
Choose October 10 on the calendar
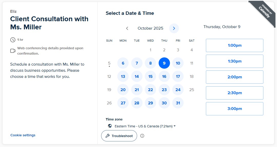[x=178, y=63]
